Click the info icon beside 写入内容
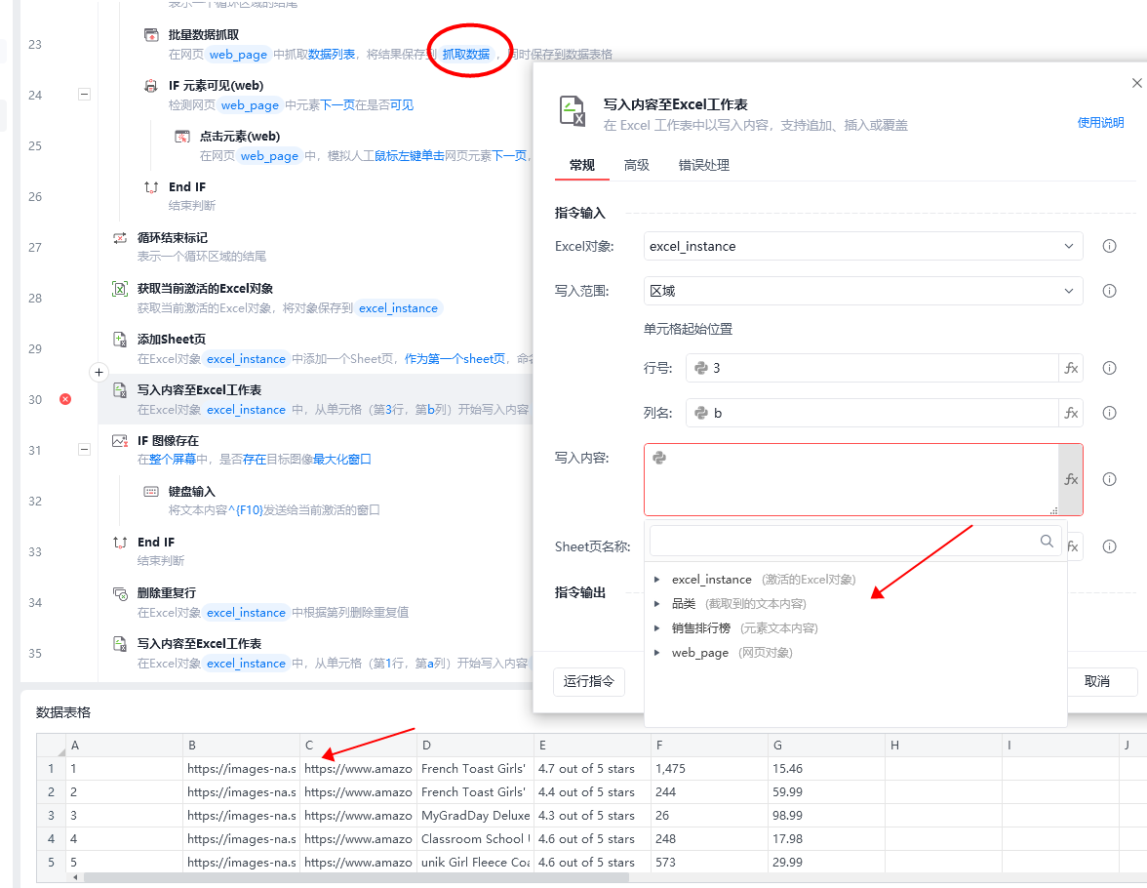The height and width of the screenshot is (888, 1147). [x=1110, y=479]
